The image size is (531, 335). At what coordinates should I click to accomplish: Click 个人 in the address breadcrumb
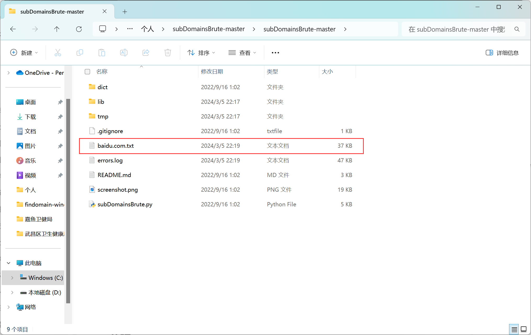pyautogui.click(x=147, y=29)
